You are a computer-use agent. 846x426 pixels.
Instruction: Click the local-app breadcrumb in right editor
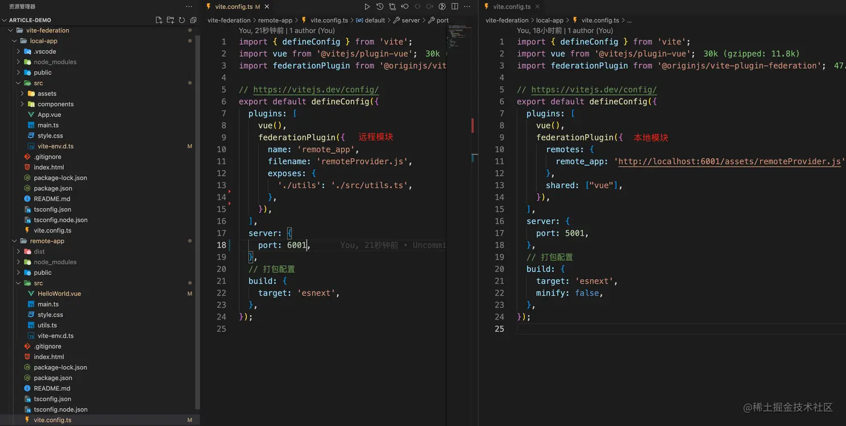tap(550, 20)
